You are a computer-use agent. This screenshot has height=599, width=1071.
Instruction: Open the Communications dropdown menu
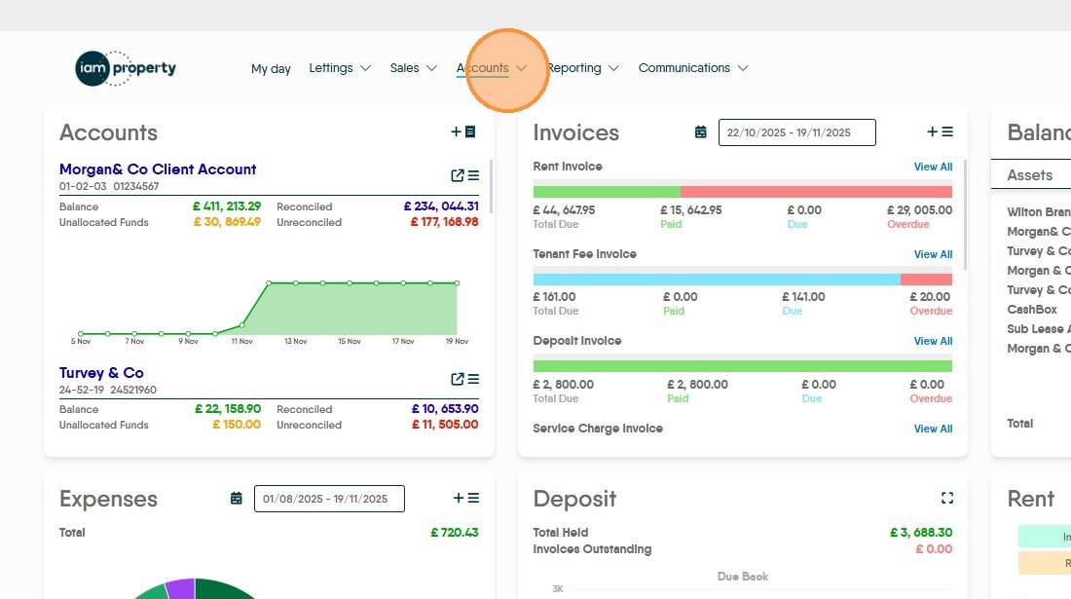coord(692,68)
